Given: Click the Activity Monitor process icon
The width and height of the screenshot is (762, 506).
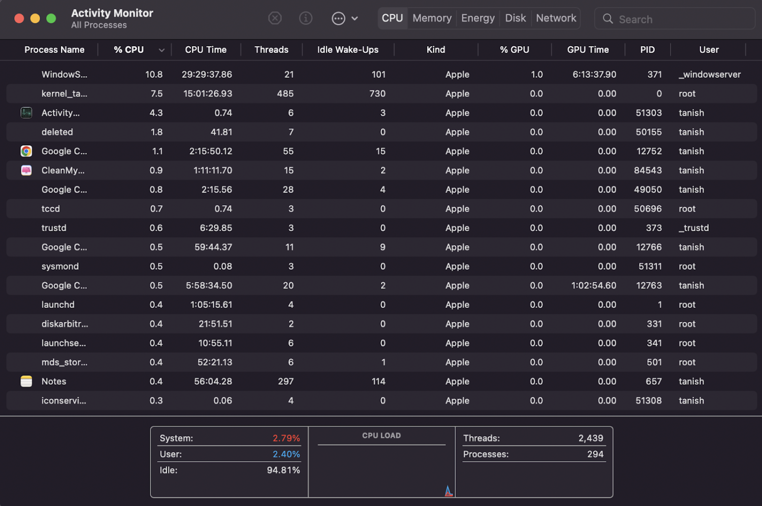Looking at the screenshot, I should tap(26, 113).
